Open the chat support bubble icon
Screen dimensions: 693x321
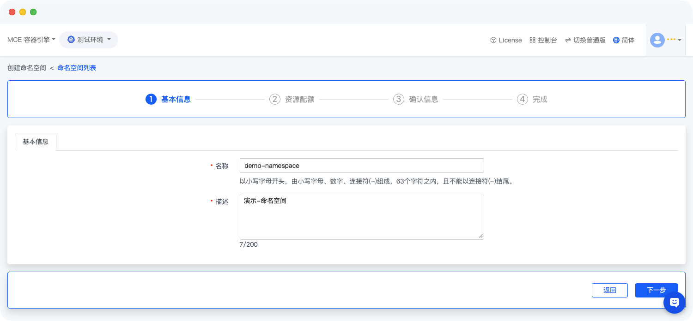[x=674, y=303]
